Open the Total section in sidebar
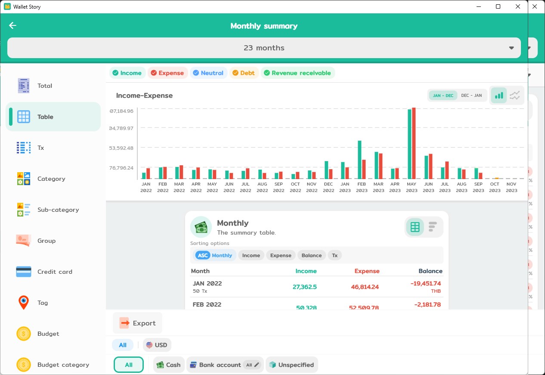 tap(53, 86)
